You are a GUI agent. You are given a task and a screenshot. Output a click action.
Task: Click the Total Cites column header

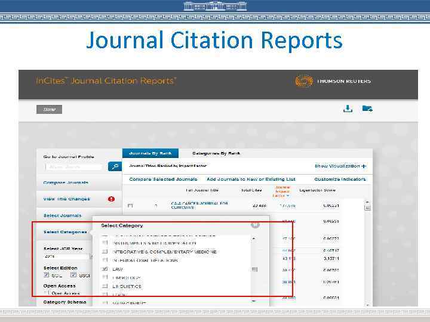pyautogui.click(x=251, y=190)
